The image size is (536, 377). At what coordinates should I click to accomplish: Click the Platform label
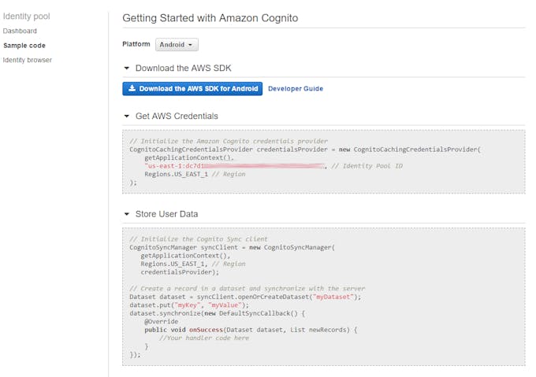(x=136, y=44)
